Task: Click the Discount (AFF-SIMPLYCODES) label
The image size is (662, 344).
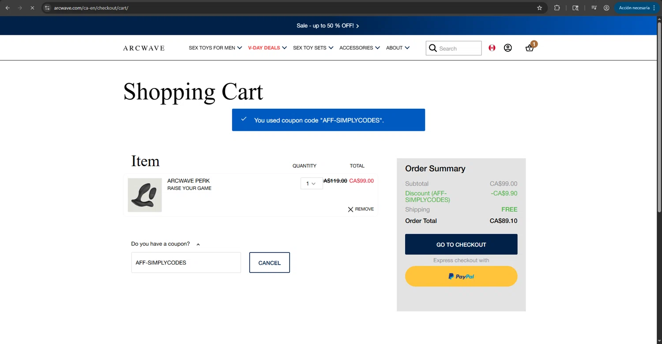Action: [427, 196]
